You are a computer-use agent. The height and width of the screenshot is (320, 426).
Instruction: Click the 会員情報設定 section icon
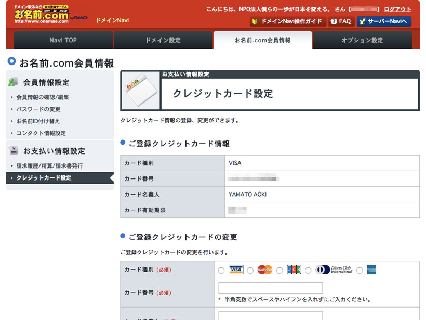coord(14,82)
